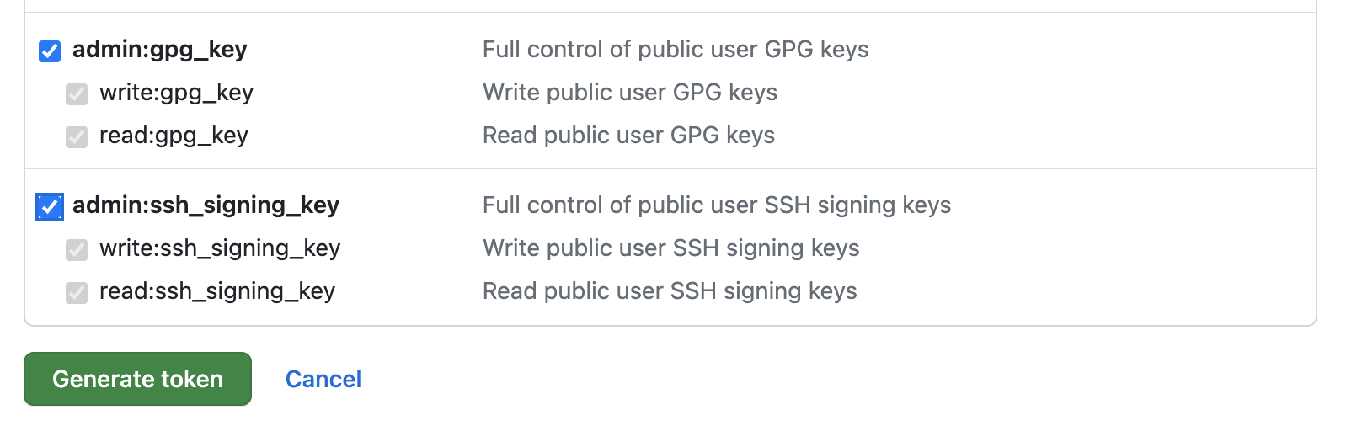Screen dimensions: 1346x426
Task: Uncheck the admin:gpg_key checkbox
Action: pos(50,51)
